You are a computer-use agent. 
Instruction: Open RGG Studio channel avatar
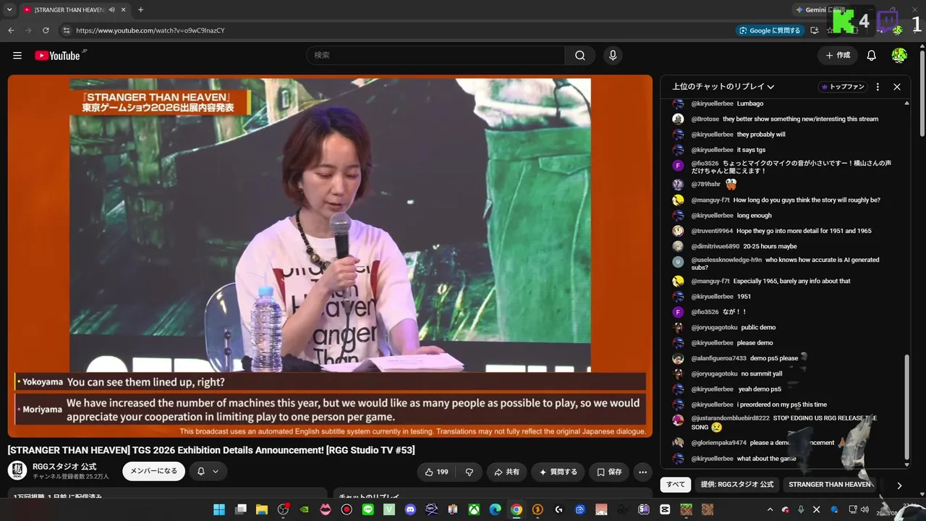click(x=17, y=471)
